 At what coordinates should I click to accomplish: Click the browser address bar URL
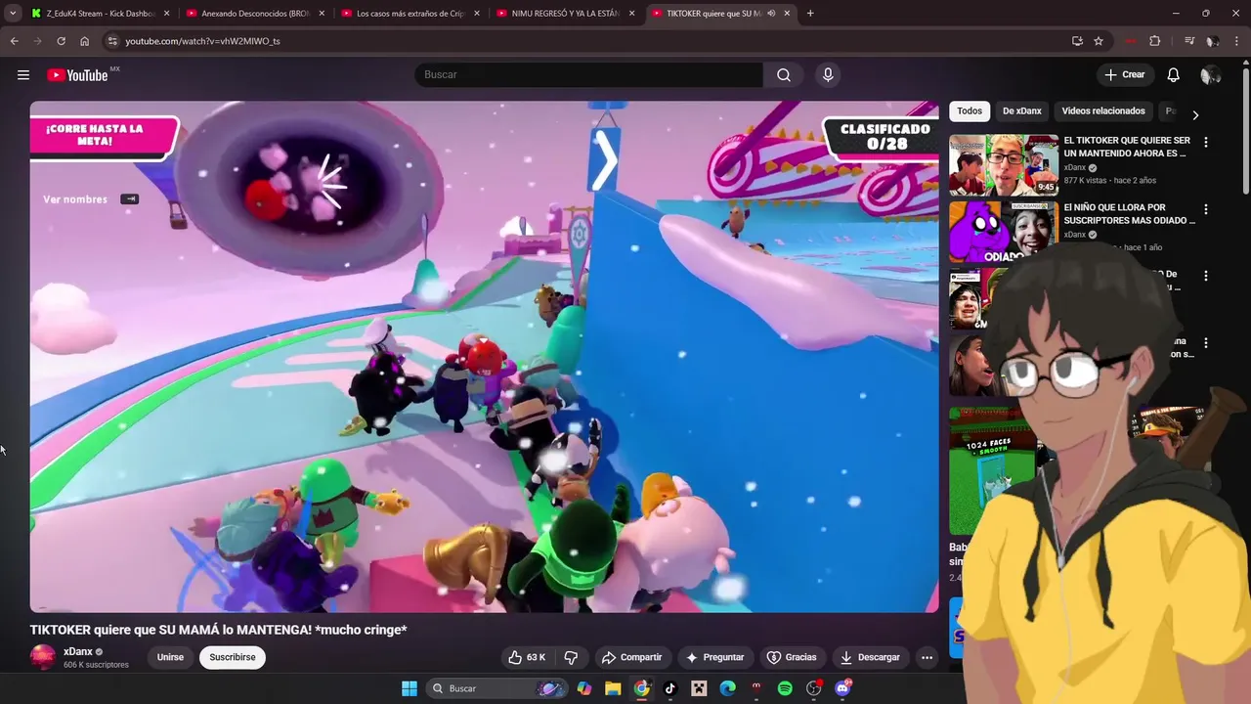coord(202,41)
